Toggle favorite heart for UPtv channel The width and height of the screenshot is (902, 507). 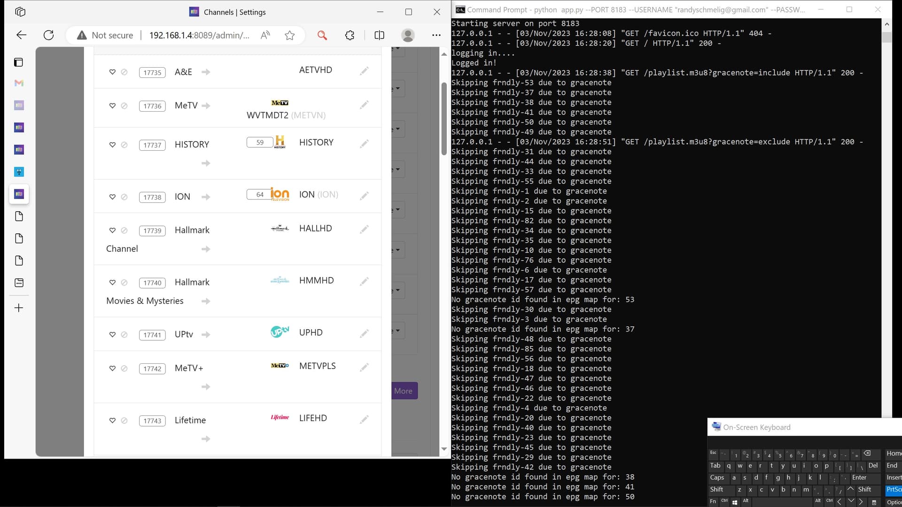pyautogui.click(x=112, y=334)
